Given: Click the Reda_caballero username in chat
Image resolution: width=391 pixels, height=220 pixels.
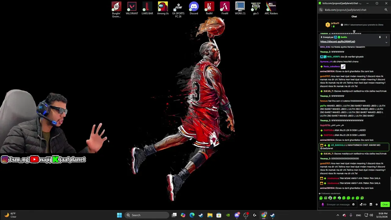Looking at the screenshot, I should click(331, 67).
